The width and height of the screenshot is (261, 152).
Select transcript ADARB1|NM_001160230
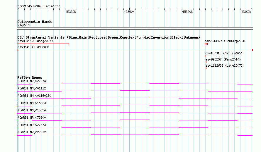tap(34, 96)
